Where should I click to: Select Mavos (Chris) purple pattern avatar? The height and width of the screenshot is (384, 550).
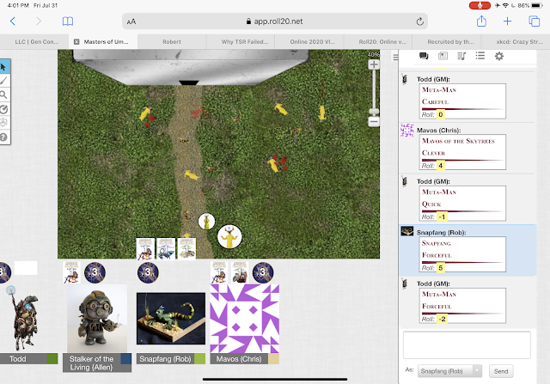pos(244,319)
